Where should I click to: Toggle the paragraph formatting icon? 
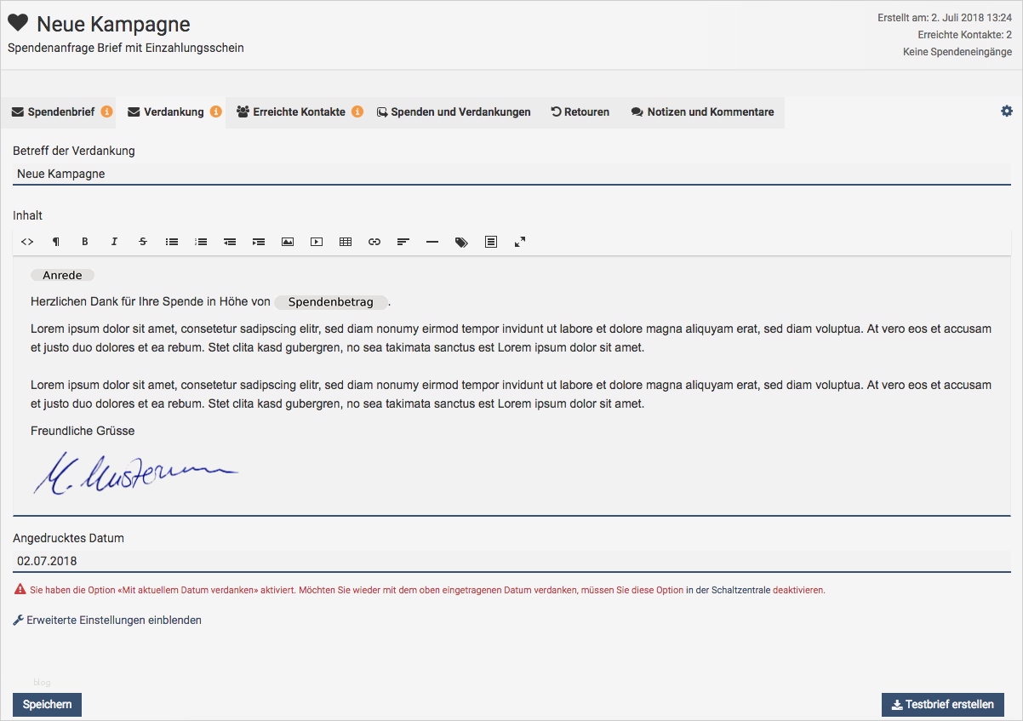coord(56,241)
